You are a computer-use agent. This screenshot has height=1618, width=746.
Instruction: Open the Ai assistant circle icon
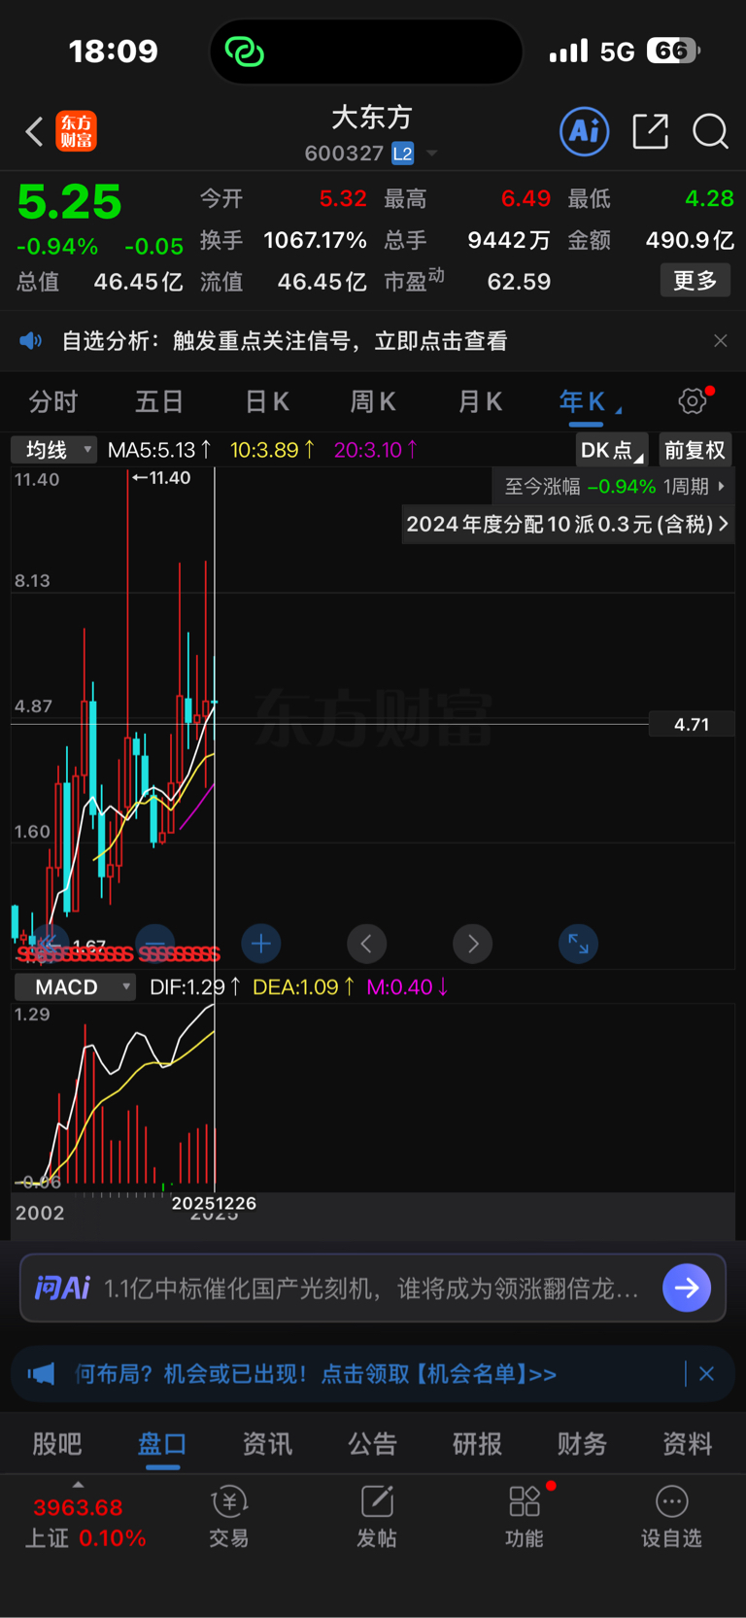point(585,131)
